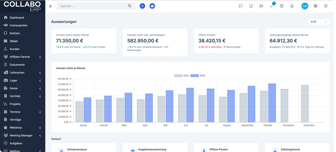Click the Interessenten handshake icon
This screenshot has height=152, width=336.
(6, 25)
